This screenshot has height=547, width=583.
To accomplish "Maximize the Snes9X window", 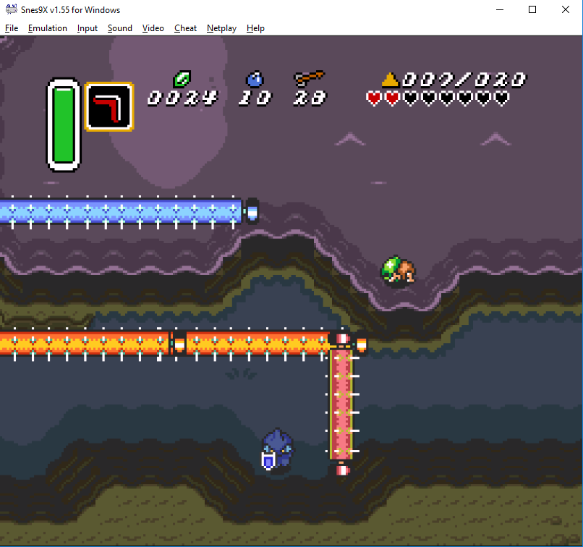I will [532, 10].
